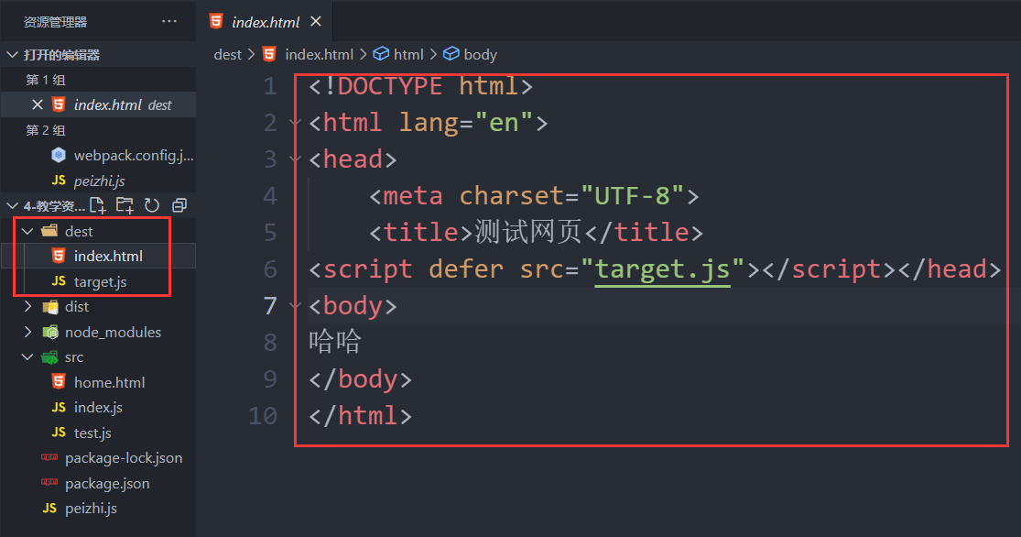Image resolution: width=1021 pixels, height=537 pixels.
Task: Collapse the 4-教学资 project section
Action: [12, 206]
